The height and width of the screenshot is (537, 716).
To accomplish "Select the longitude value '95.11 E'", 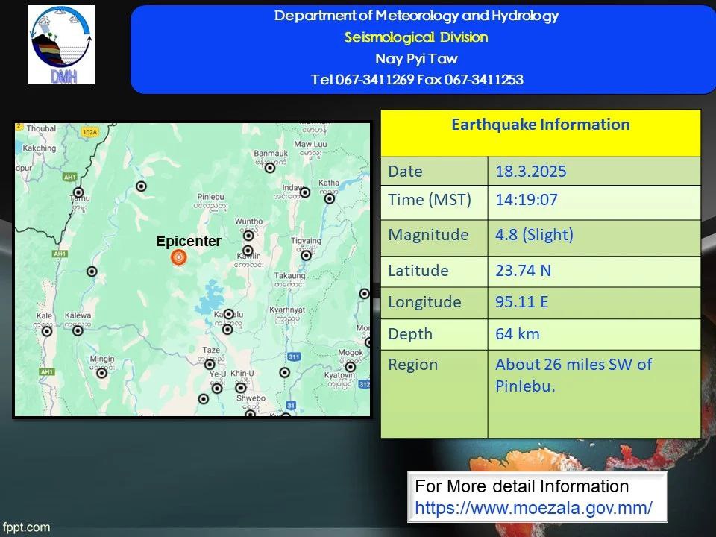I will pyautogui.click(x=522, y=302).
